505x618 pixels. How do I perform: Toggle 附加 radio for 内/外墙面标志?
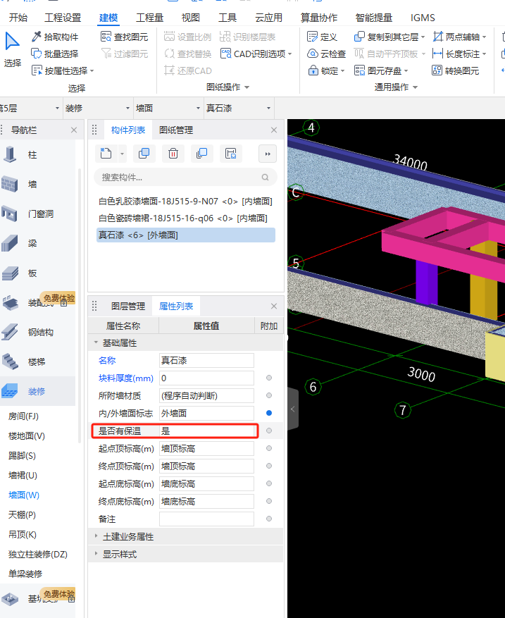(x=269, y=413)
